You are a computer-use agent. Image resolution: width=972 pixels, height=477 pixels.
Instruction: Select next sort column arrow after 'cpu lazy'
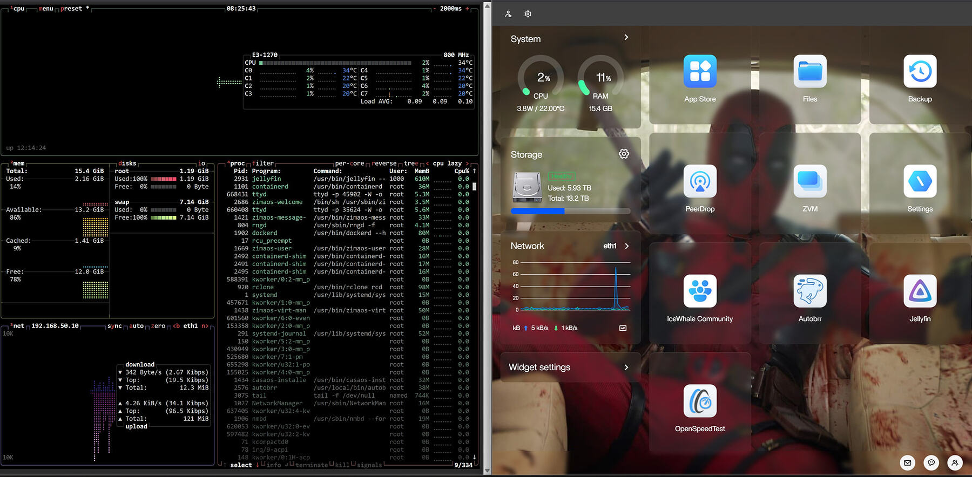(x=468, y=163)
